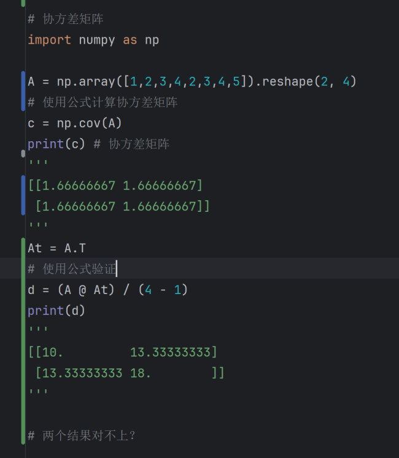
Task: Click the 'print(c)' statement
Action: (56, 144)
